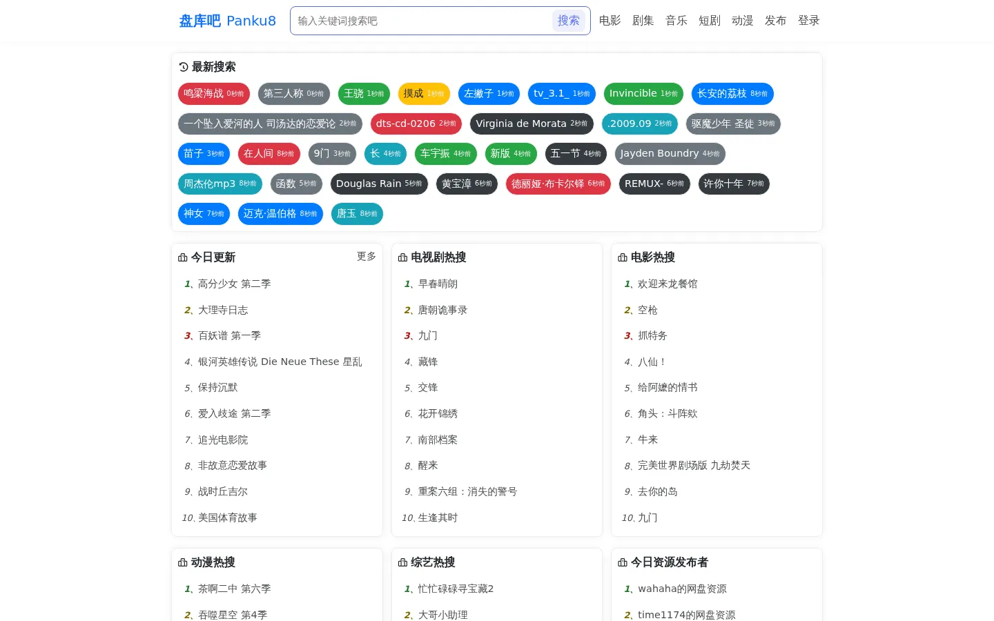Open 欢迎来龙餐馆 in 电影热搜
Image resolution: width=994 pixels, height=621 pixels.
pyautogui.click(x=667, y=284)
